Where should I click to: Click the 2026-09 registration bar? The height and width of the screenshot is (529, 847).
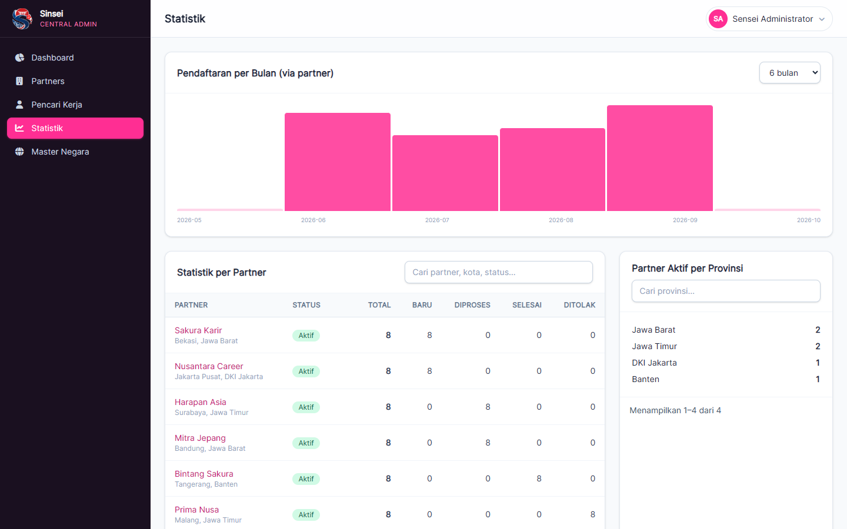[660, 158]
